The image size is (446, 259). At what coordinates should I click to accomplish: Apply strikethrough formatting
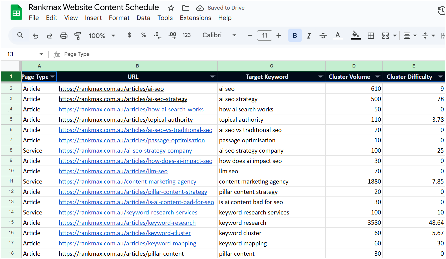[x=323, y=35]
